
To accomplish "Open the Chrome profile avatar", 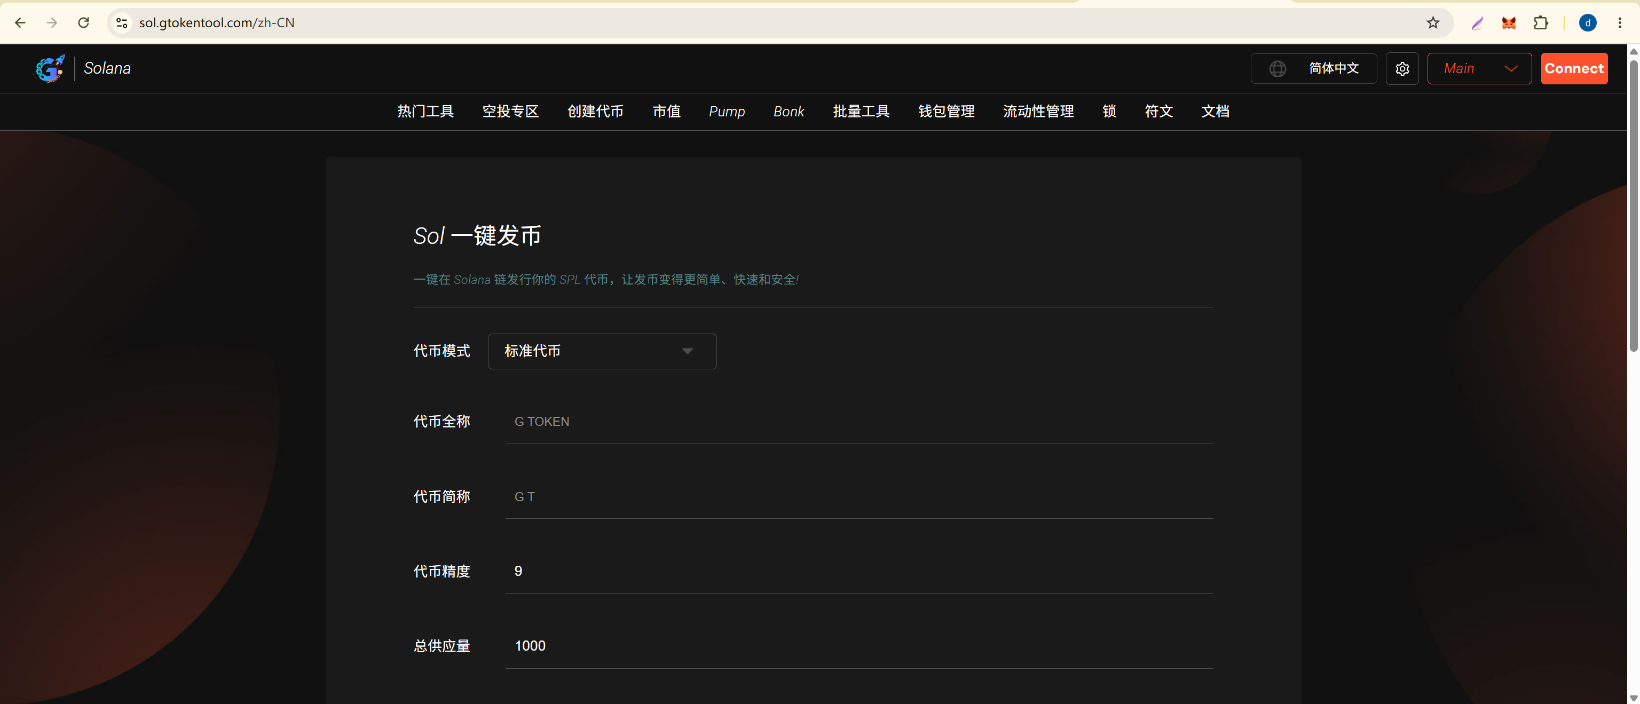I will click(1588, 23).
